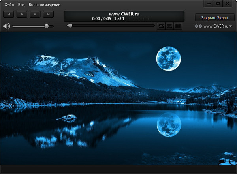Click the seek bar position knob

[70, 26]
